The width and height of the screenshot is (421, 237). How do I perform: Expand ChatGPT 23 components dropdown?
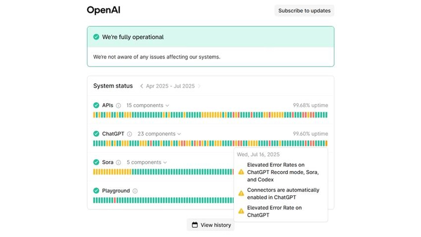tap(159, 134)
